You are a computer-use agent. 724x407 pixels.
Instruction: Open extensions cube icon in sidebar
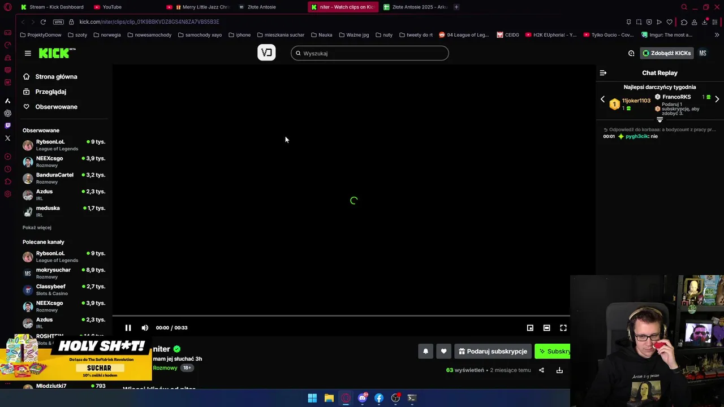click(7, 181)
